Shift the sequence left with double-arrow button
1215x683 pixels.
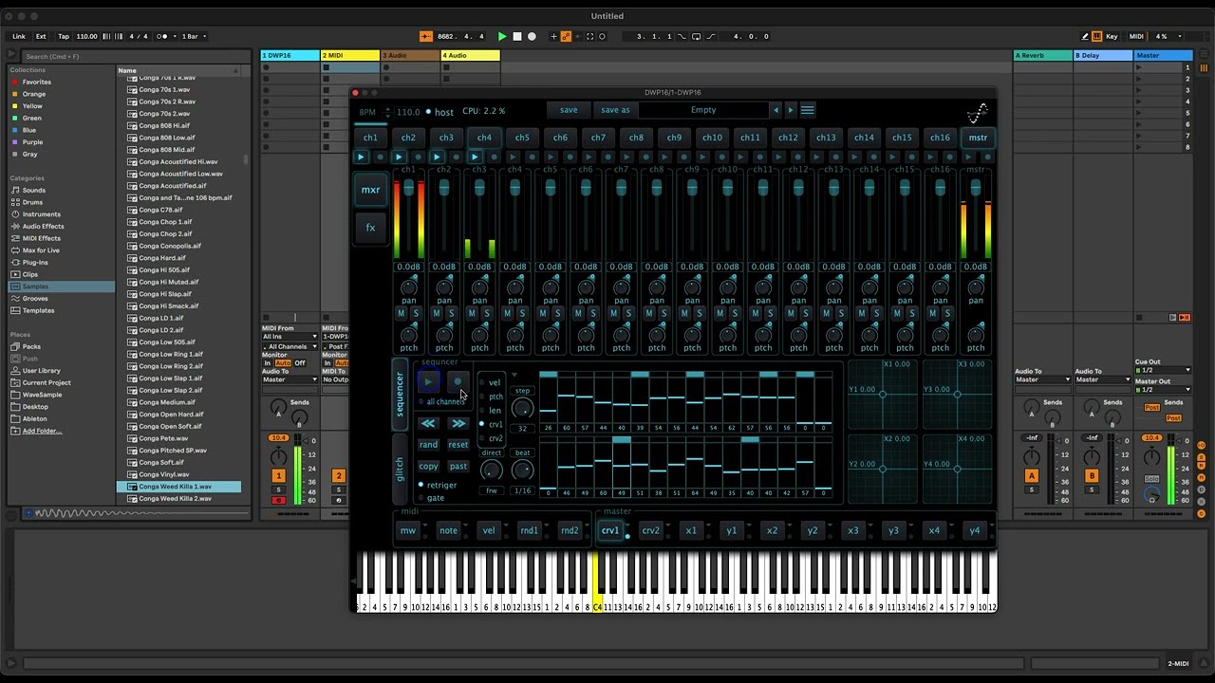428,423
